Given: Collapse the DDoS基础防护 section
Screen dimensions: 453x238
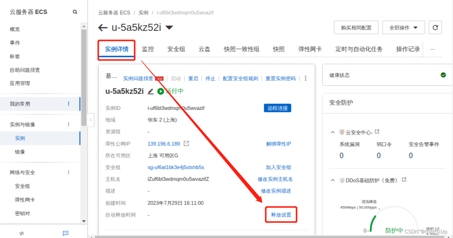Looking at the screenshot, I should coord(333,180).
